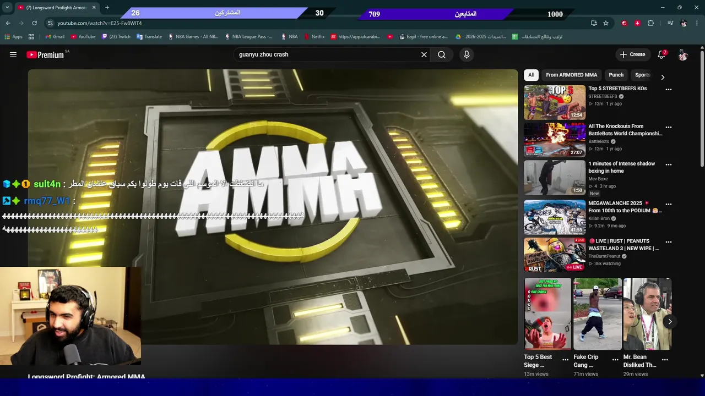Open the grid bookmark icon beside Apps
This screenshot has width=705, height=396.
tap(31, 37)
